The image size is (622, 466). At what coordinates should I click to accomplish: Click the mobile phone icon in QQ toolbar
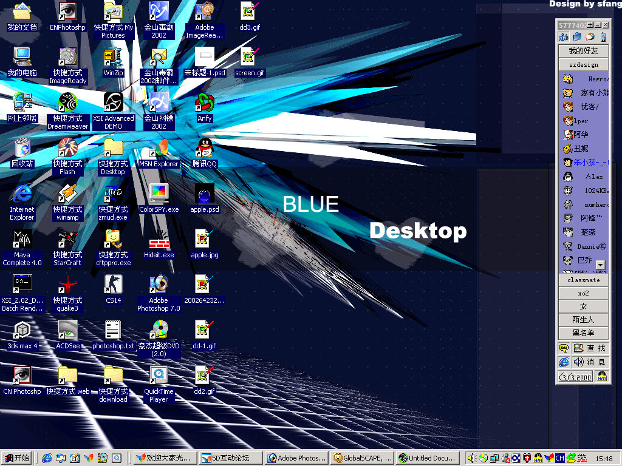coord(603,37)
